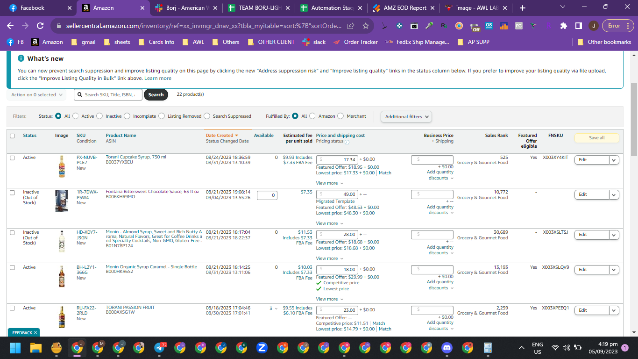The height and width of the screenshot is (359, 638).
Task: Open the Action on 0 selected dropdown
Action: (x=36, y=95)
